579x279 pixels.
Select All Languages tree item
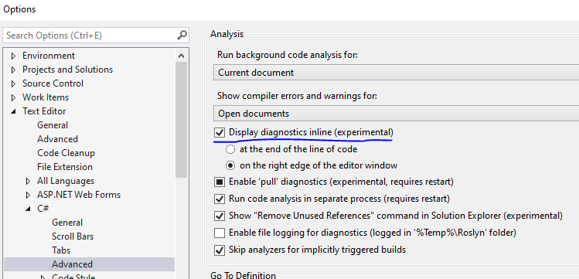pos(66,181)
